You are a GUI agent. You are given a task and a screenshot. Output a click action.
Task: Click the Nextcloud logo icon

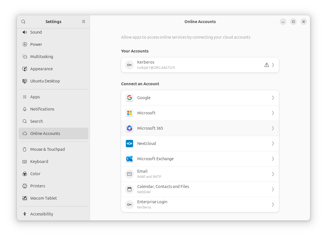[x=129, y=144]
